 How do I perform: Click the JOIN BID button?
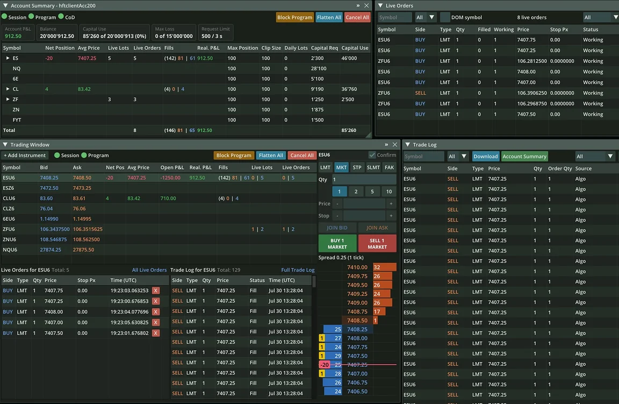(x=337, y=228)
